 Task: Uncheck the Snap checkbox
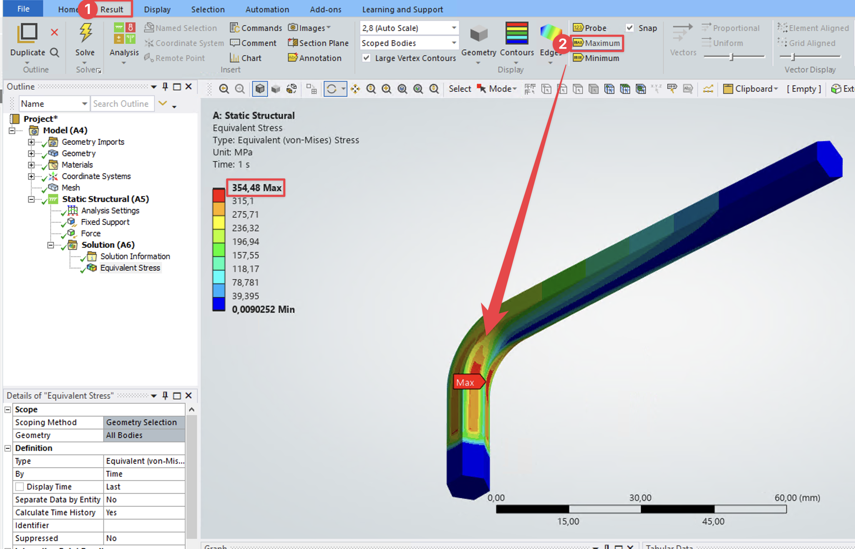[629, 28]
